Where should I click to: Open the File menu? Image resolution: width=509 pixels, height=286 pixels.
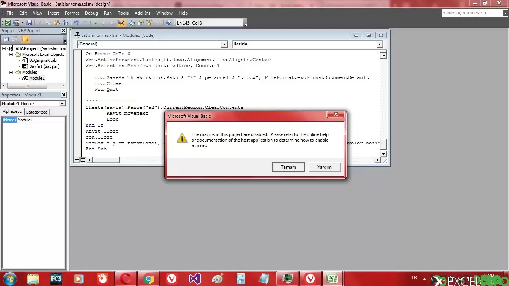[x=10, y=13]
